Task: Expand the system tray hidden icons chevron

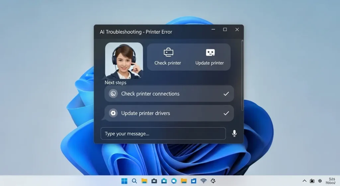Action: pyautogui.click(x=304, y=181)
